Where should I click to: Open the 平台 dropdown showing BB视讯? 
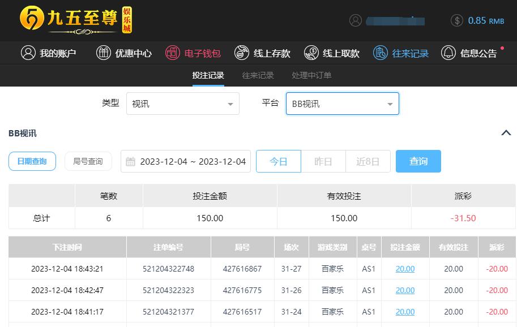[342, 104]
